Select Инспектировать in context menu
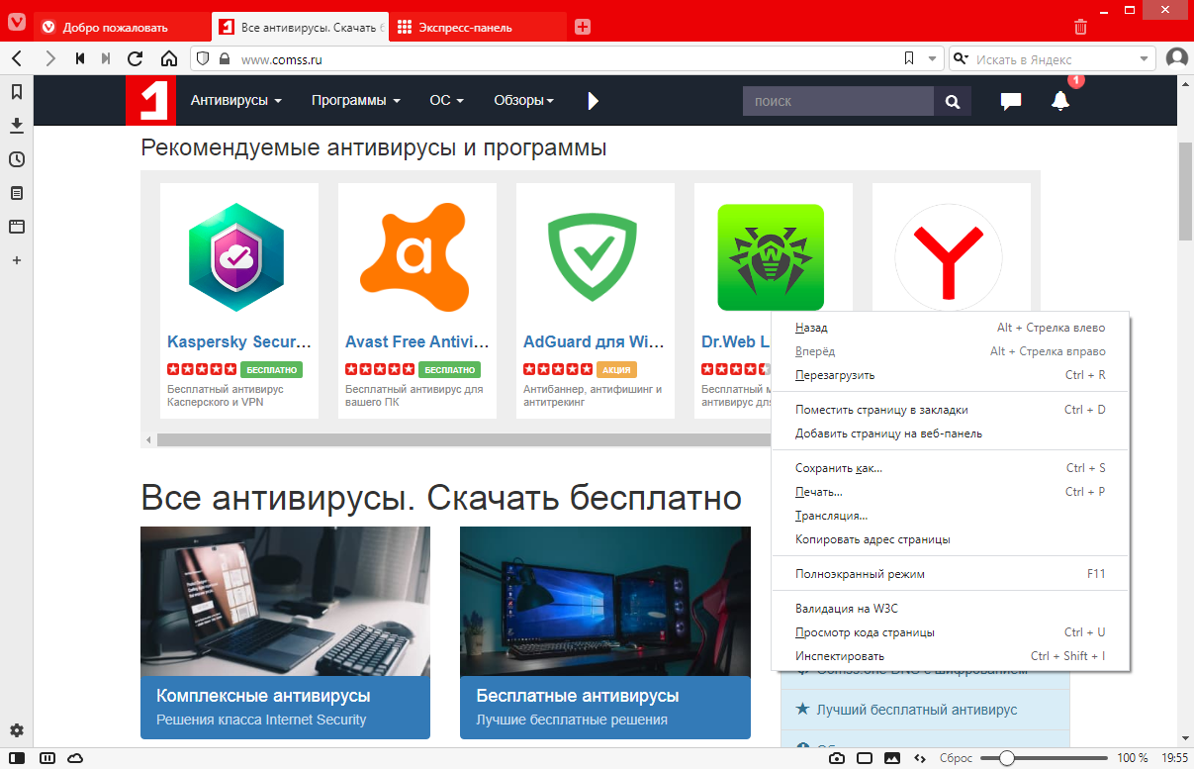Image resolution: width=1194 pixels, height=769 pixels. click(950, 656)
